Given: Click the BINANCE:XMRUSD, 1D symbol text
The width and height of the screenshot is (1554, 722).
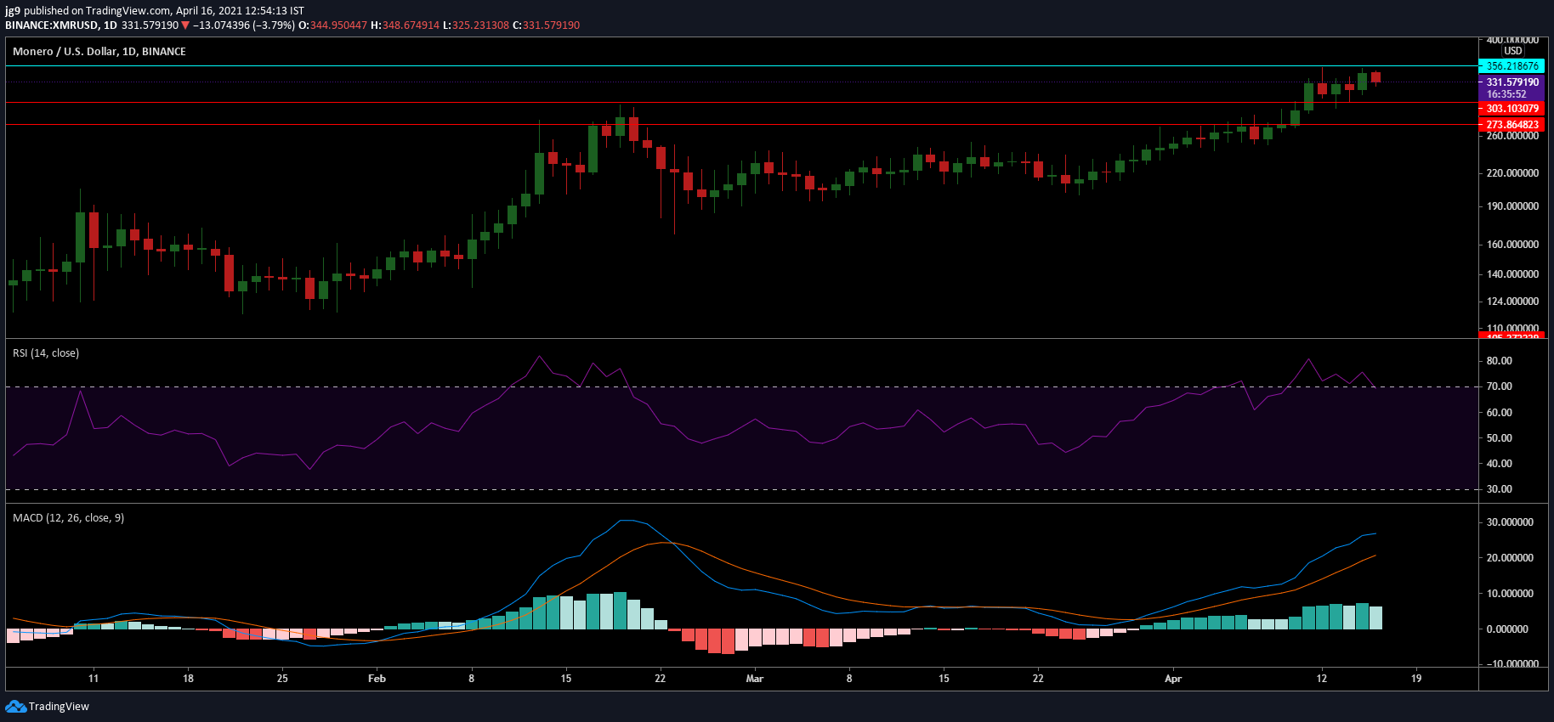Looking at the screenshot, I should point(61,25).
